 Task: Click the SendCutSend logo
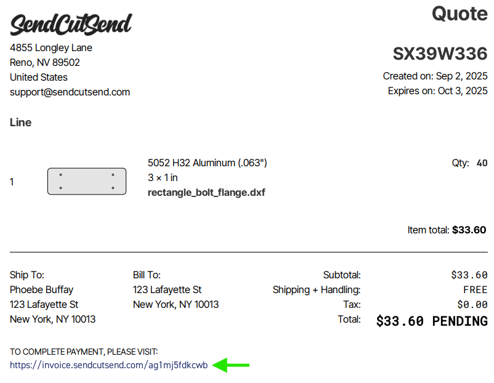(71, 25)
